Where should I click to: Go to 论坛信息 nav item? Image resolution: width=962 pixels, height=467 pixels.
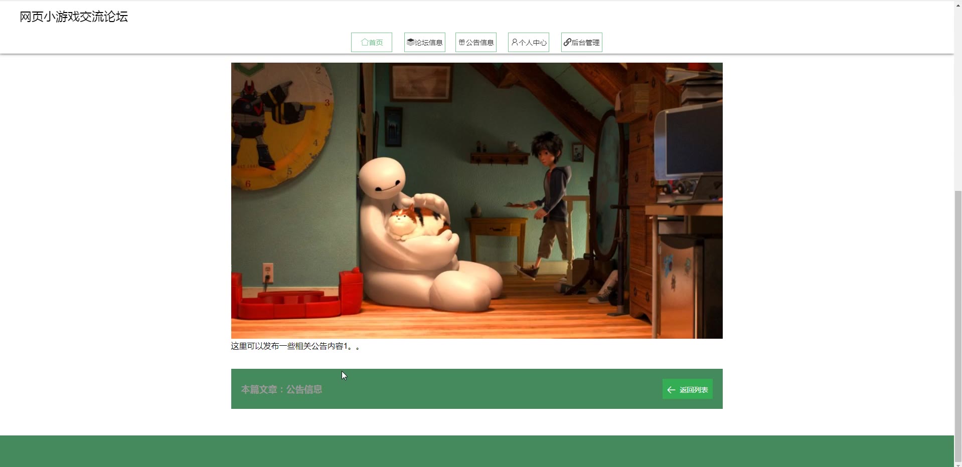coord(425,43)
